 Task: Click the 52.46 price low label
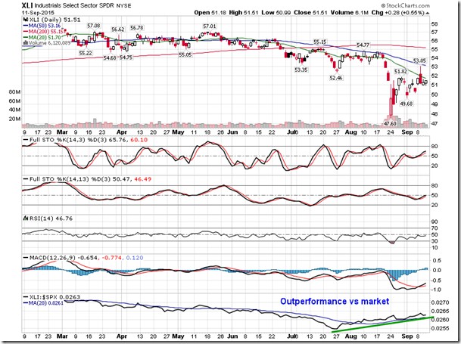(336, 78)
